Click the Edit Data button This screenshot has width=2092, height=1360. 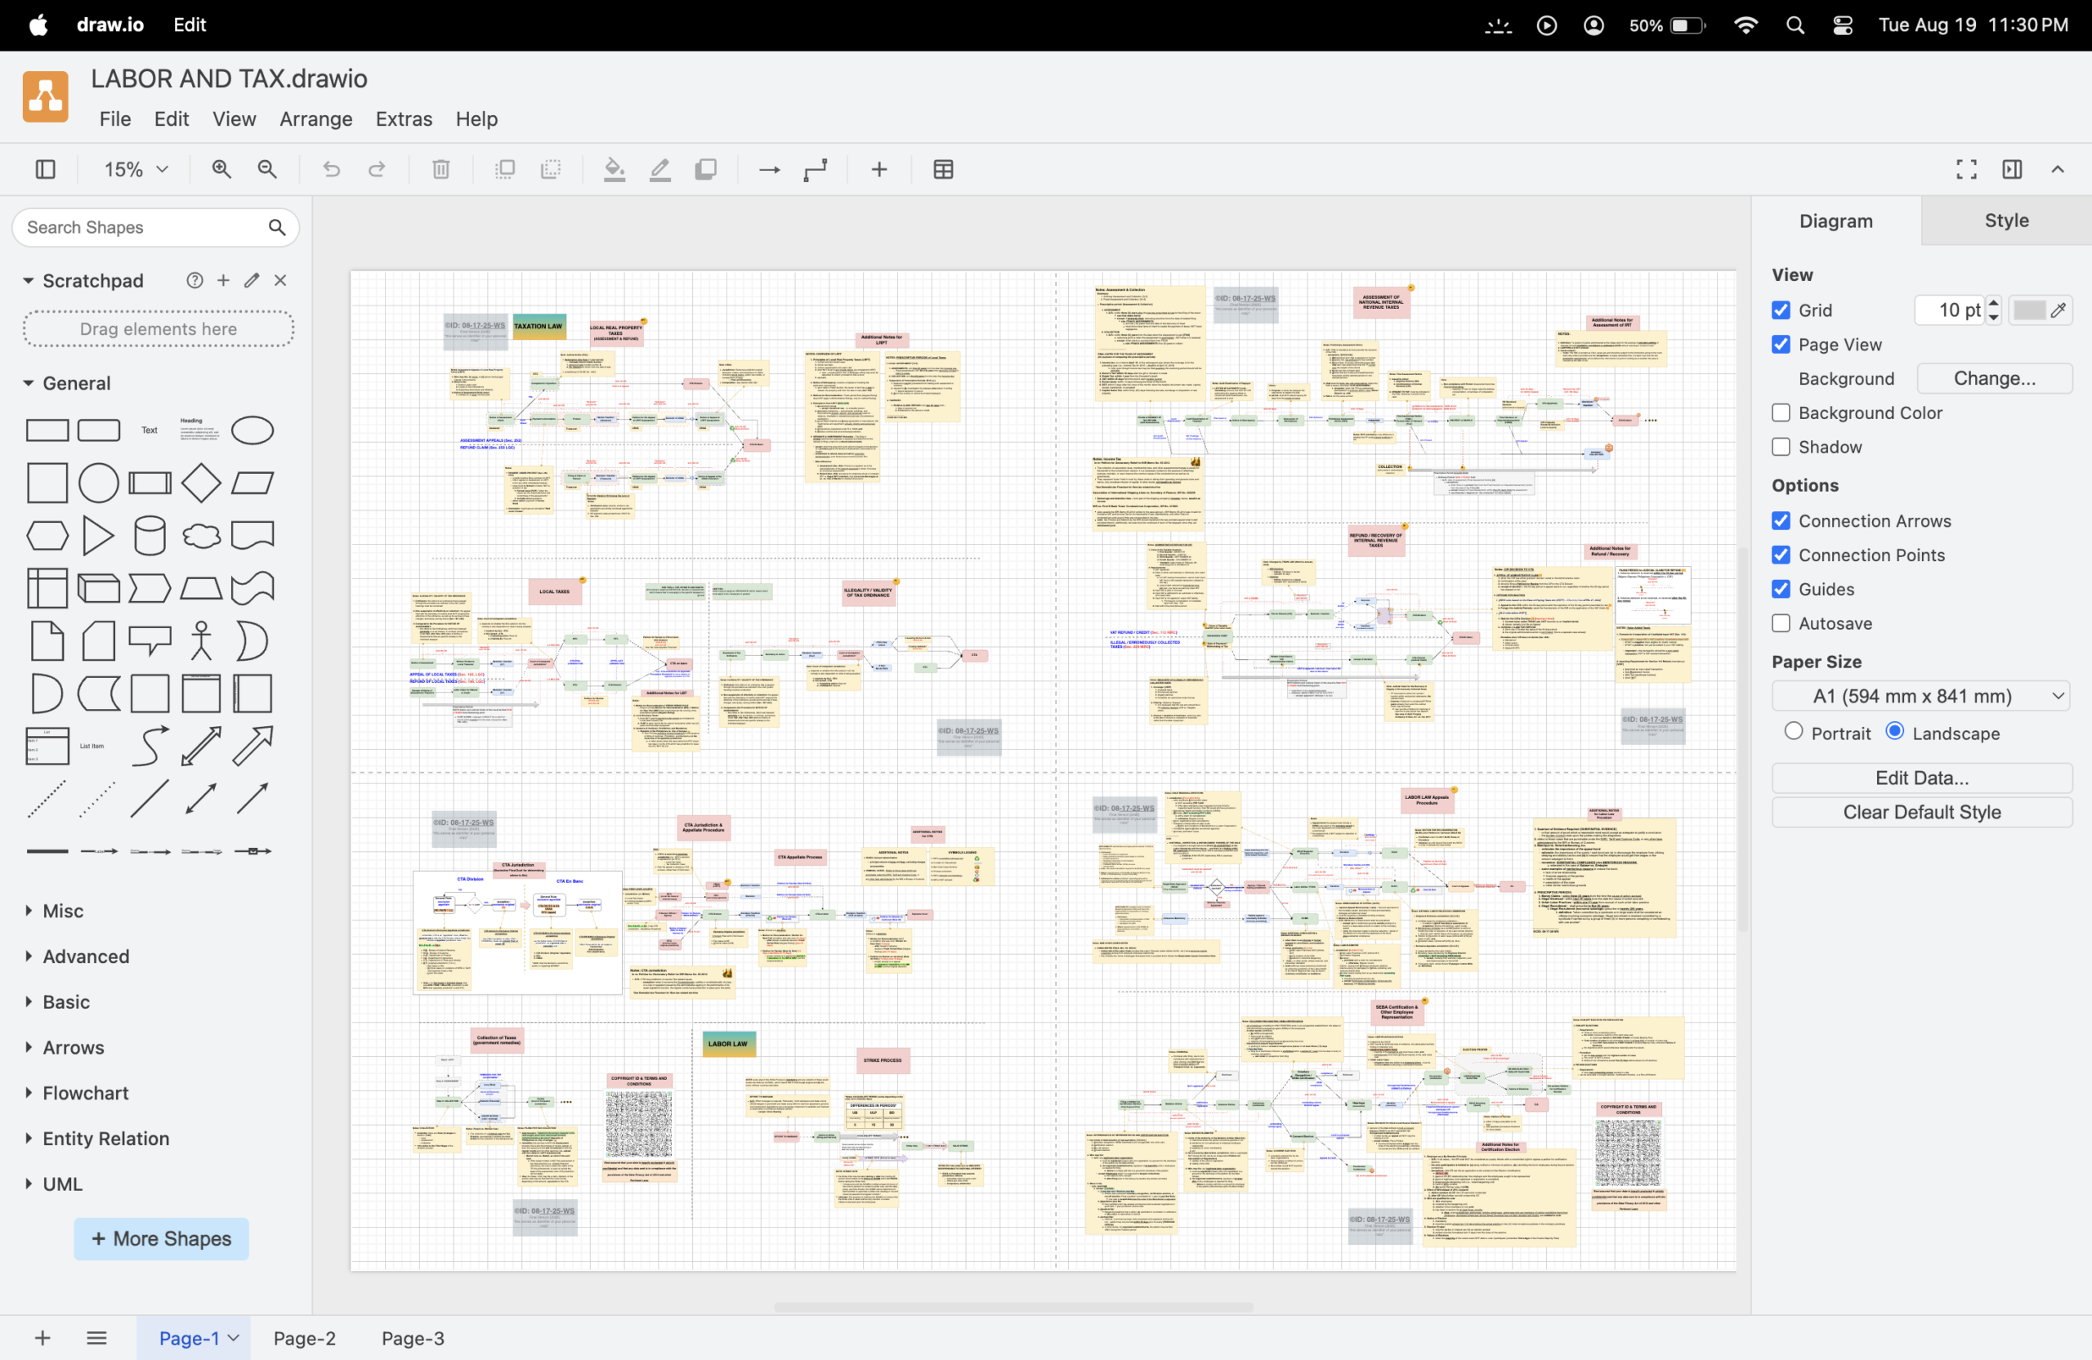click(1921, 778)
